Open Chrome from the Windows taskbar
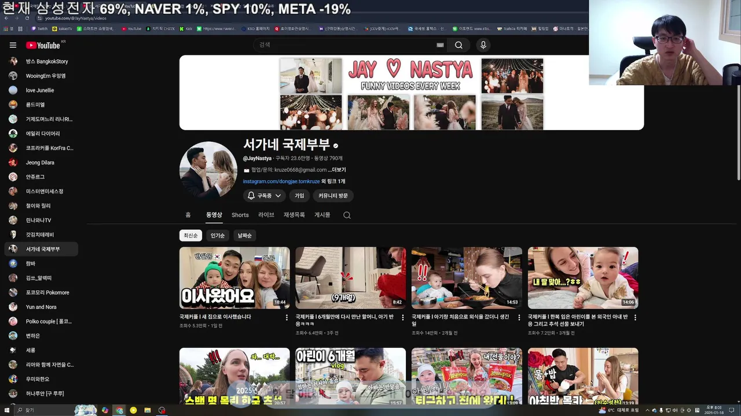741x416 pixels. click(x=119, y=410)
